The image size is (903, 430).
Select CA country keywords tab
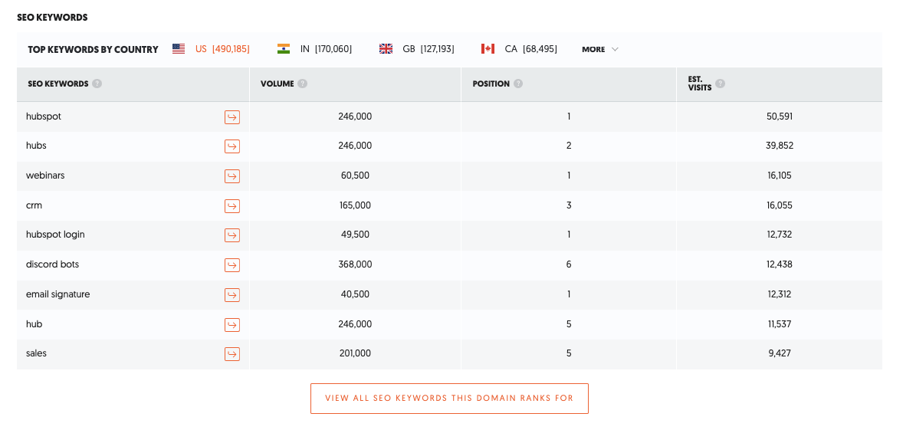pos(519,49)
